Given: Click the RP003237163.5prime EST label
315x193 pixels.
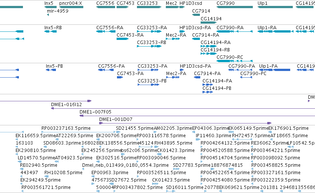Looking at the screenshot, I should (x=66, y=128).
